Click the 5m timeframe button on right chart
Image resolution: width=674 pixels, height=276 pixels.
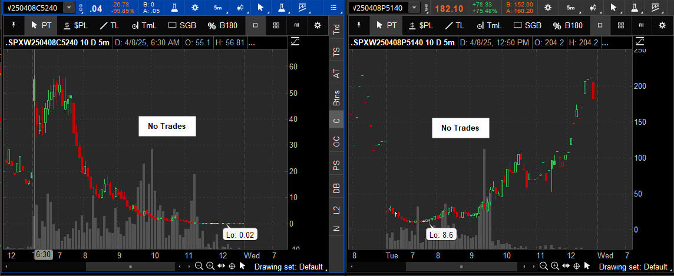(570, 8)
